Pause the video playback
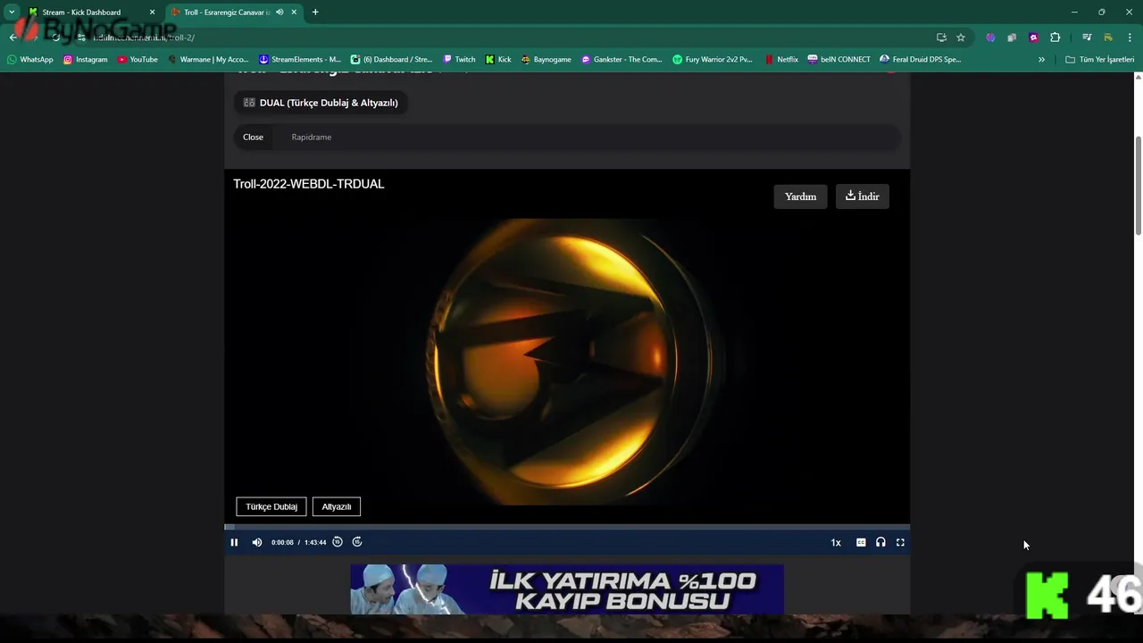This screenshot has width=1143, height=643. [x=234, y=542]
